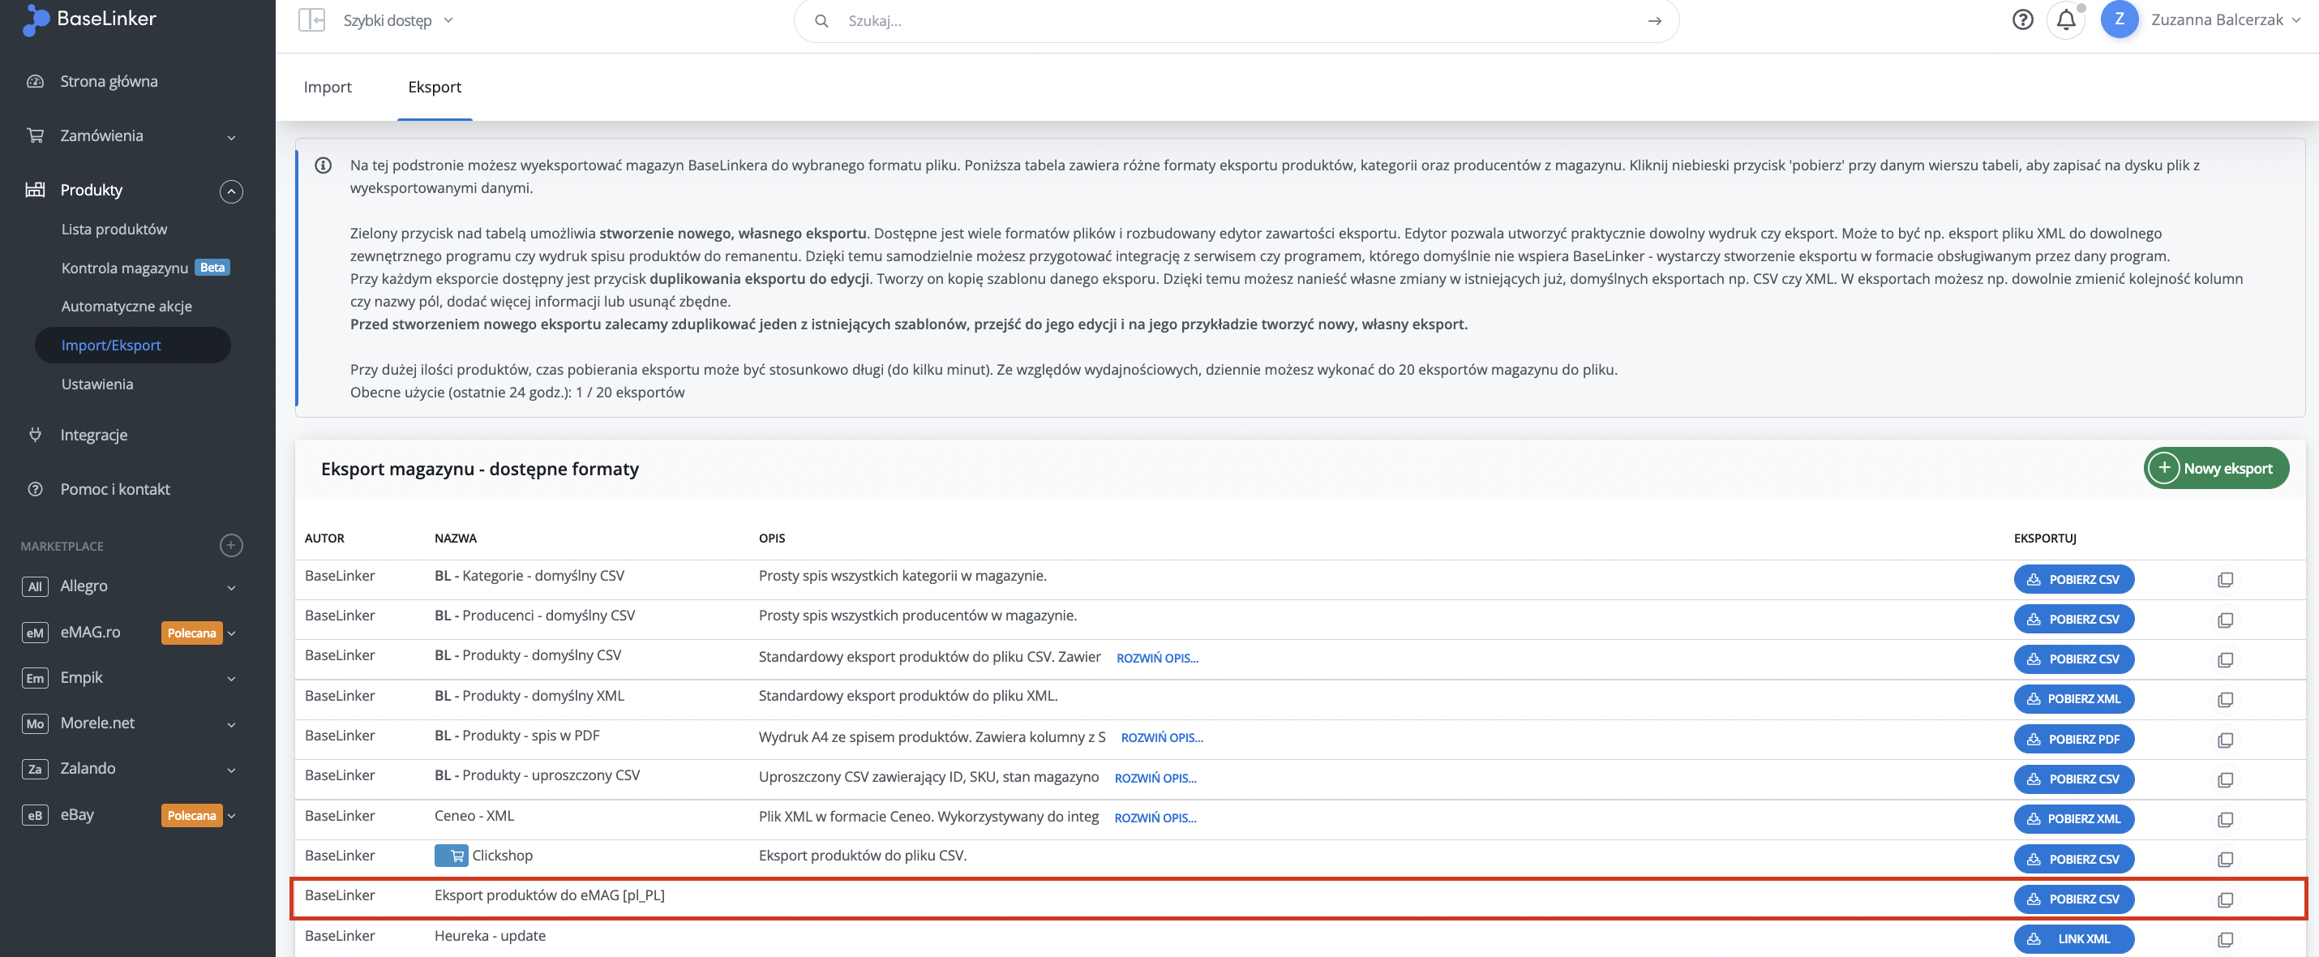Select Import/Eksport in the sidebar
Viewport: 2319px width, 957px height.
(x=133, y=345)
